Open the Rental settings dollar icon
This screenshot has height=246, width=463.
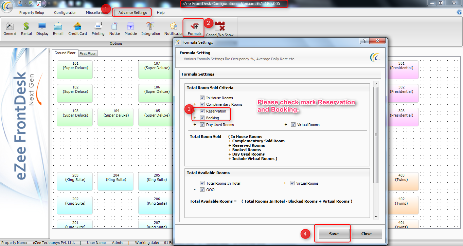[x=26, y=29]
